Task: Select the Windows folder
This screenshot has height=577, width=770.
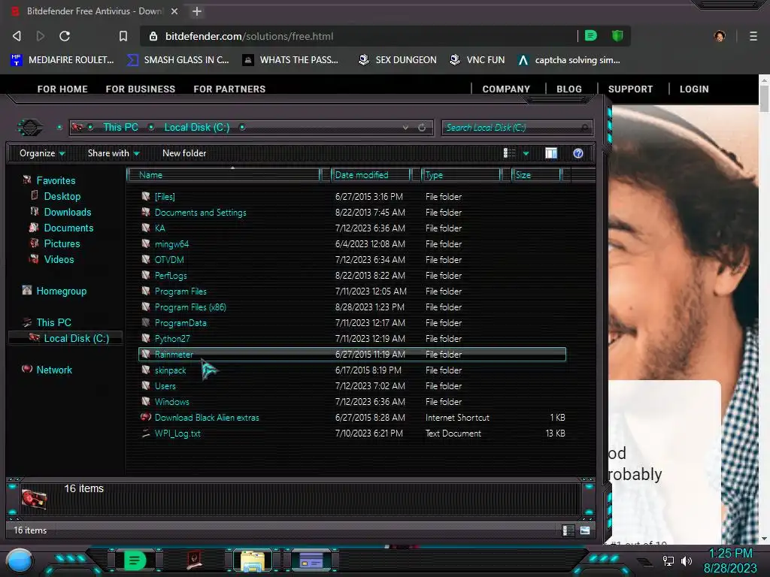Action: 172,402
